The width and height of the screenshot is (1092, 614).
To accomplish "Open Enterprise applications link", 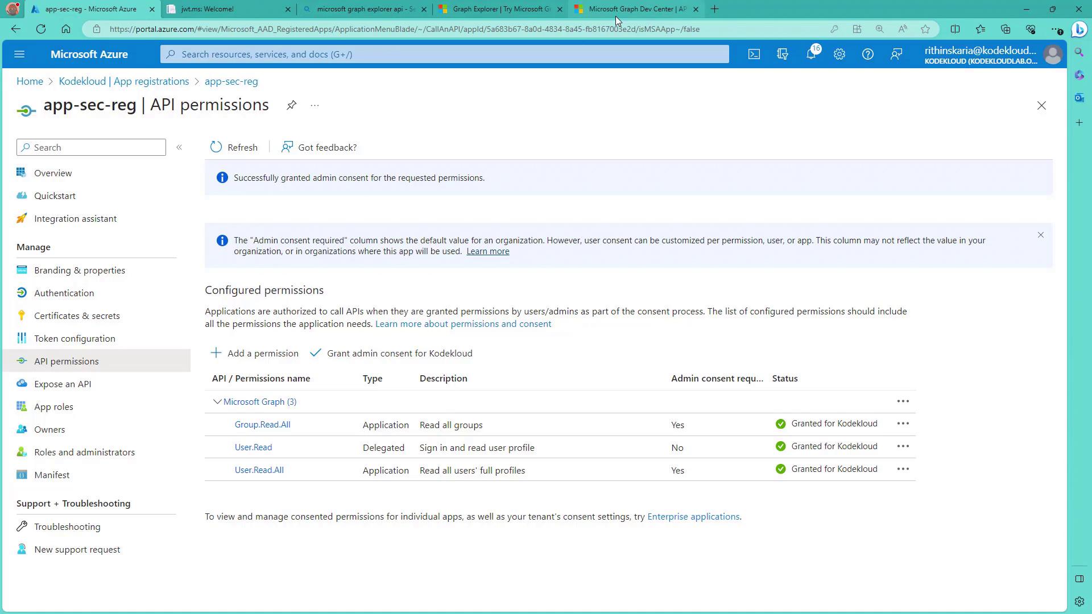I will [693, 516].
